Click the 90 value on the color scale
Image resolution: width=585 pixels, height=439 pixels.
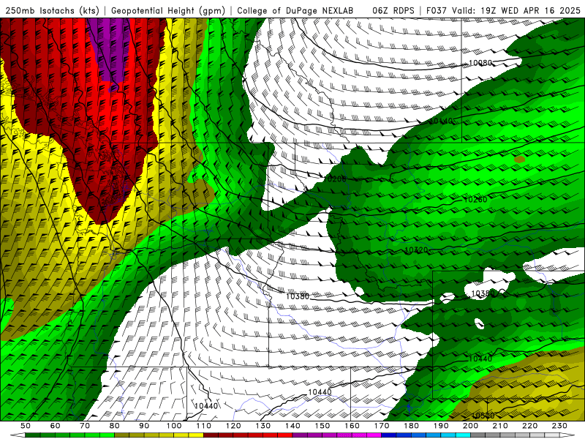click(x=144, y=426)
